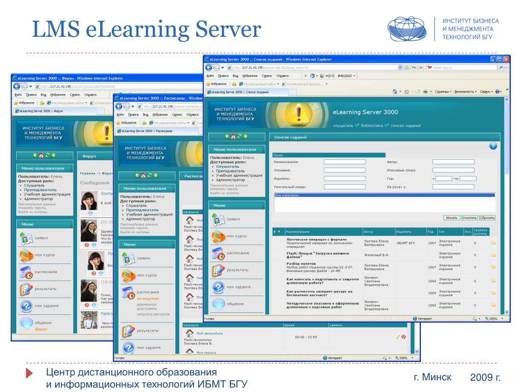This screenshot has height=392, width=523.
Task: Click Избранное star in Список изданий window
Action: [x=208, y=84]
